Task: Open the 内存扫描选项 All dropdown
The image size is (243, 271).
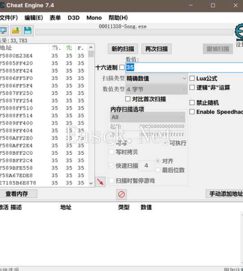Action: tap(148, 117)
